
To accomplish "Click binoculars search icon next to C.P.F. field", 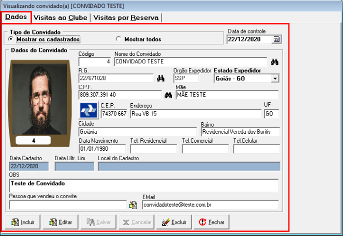I will [168, 94].
